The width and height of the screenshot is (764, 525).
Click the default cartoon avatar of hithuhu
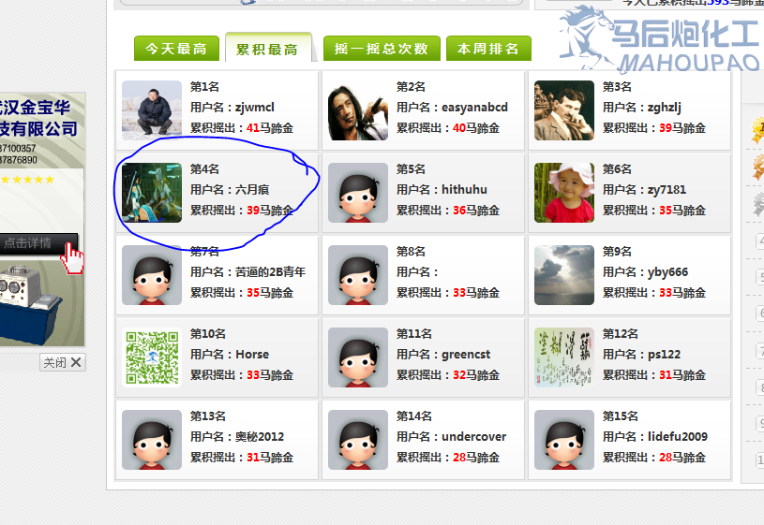(x=358, y=193)
